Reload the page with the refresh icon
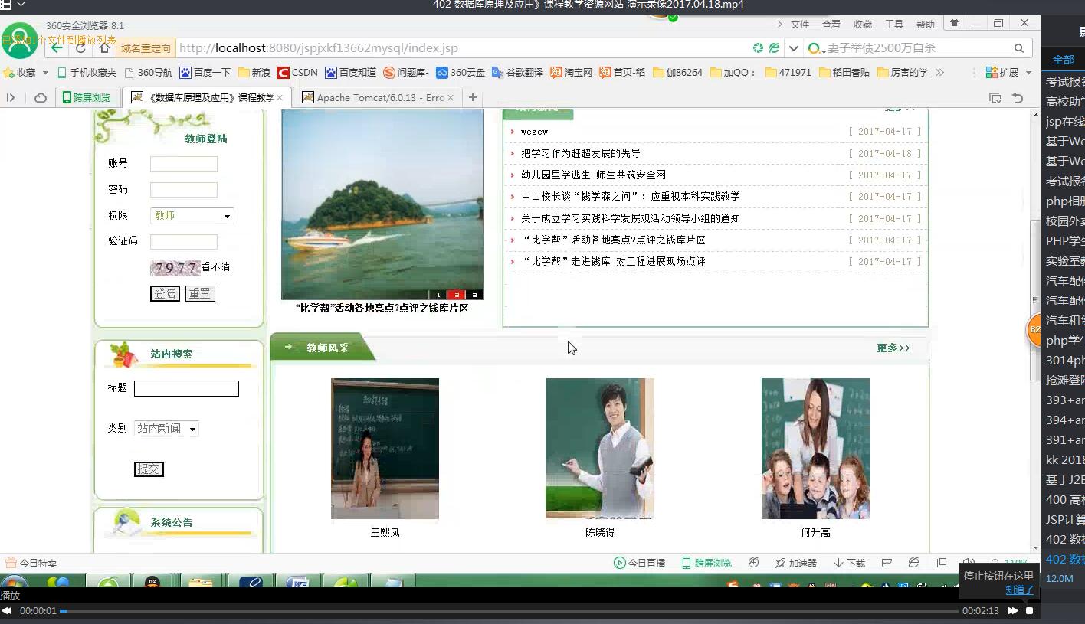This screenshot has width=1085, height=624. click(80, 47)
